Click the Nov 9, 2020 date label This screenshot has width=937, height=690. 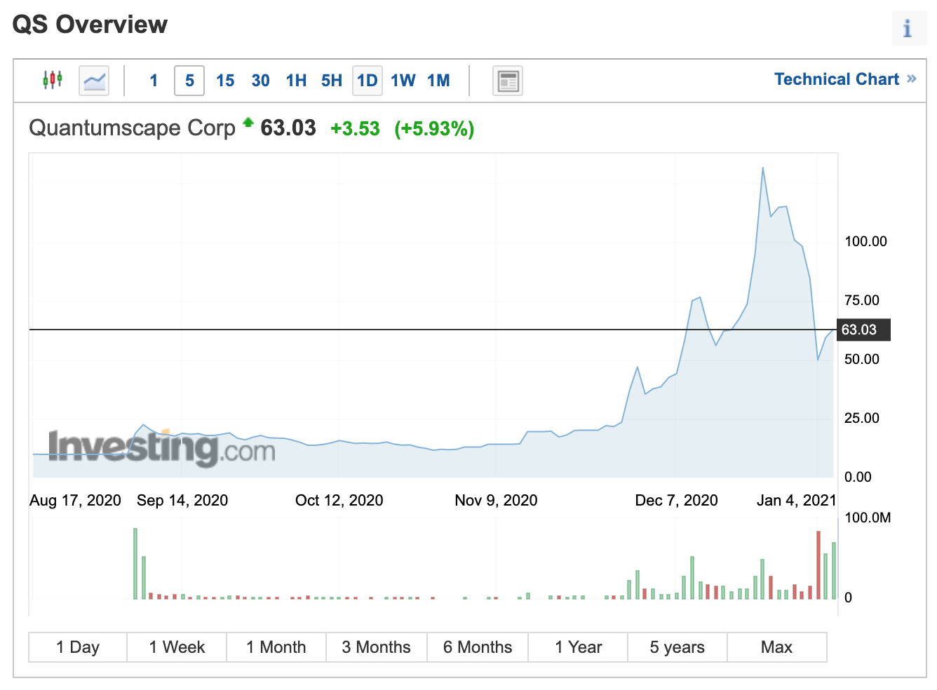[497, 501]
